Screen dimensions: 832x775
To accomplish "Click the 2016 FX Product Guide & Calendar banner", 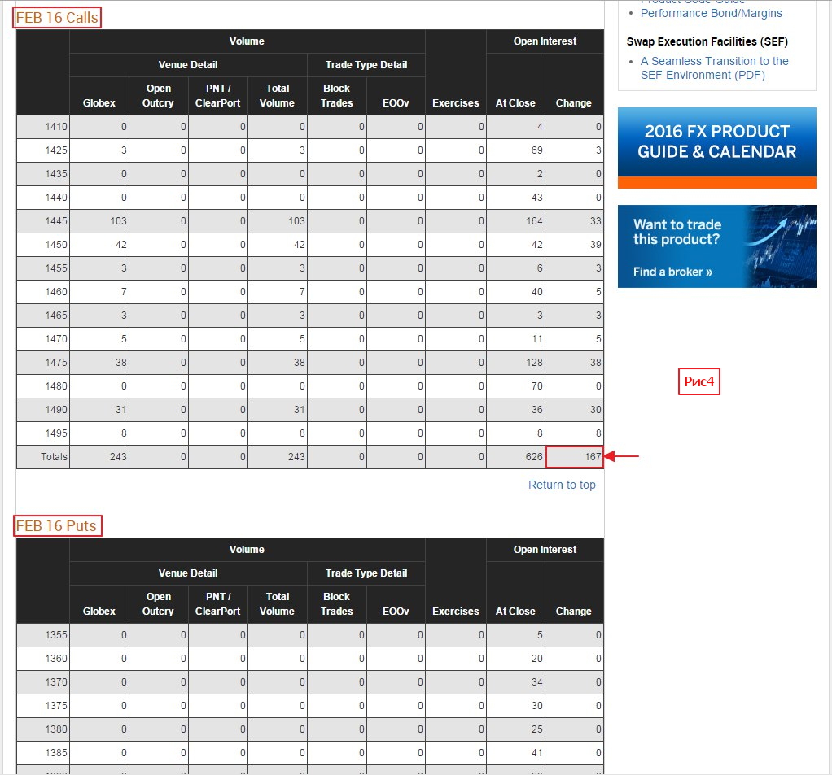I will [717, 148].
